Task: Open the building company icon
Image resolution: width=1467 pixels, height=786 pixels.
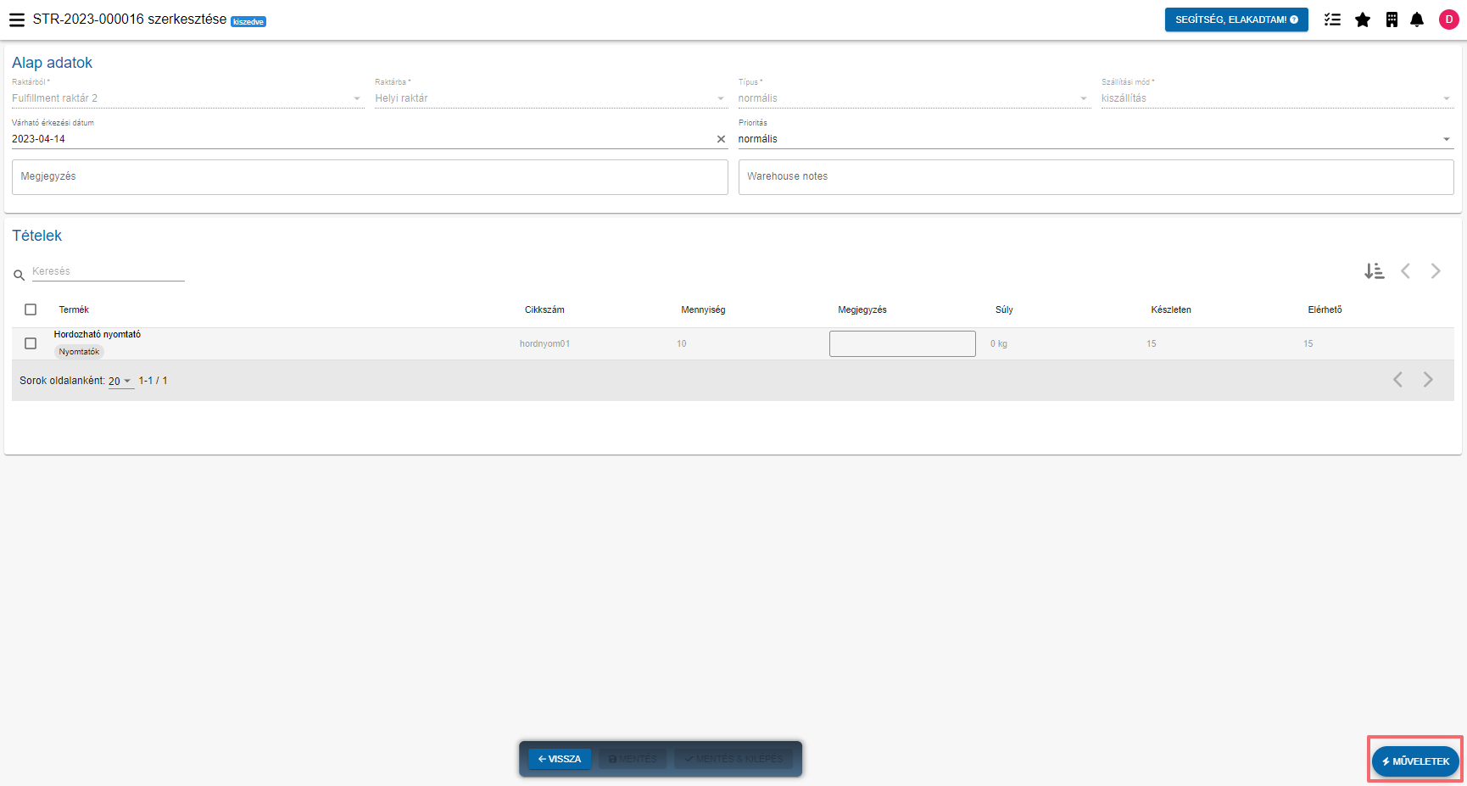Action: [1392, 20]
